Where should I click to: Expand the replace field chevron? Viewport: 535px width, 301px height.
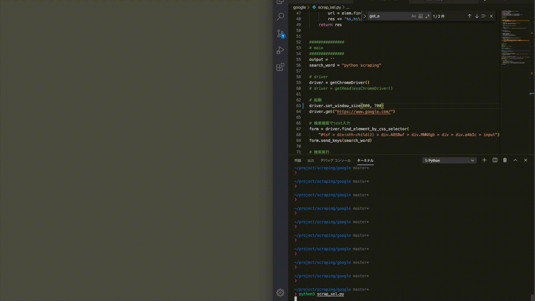[365, 16]
